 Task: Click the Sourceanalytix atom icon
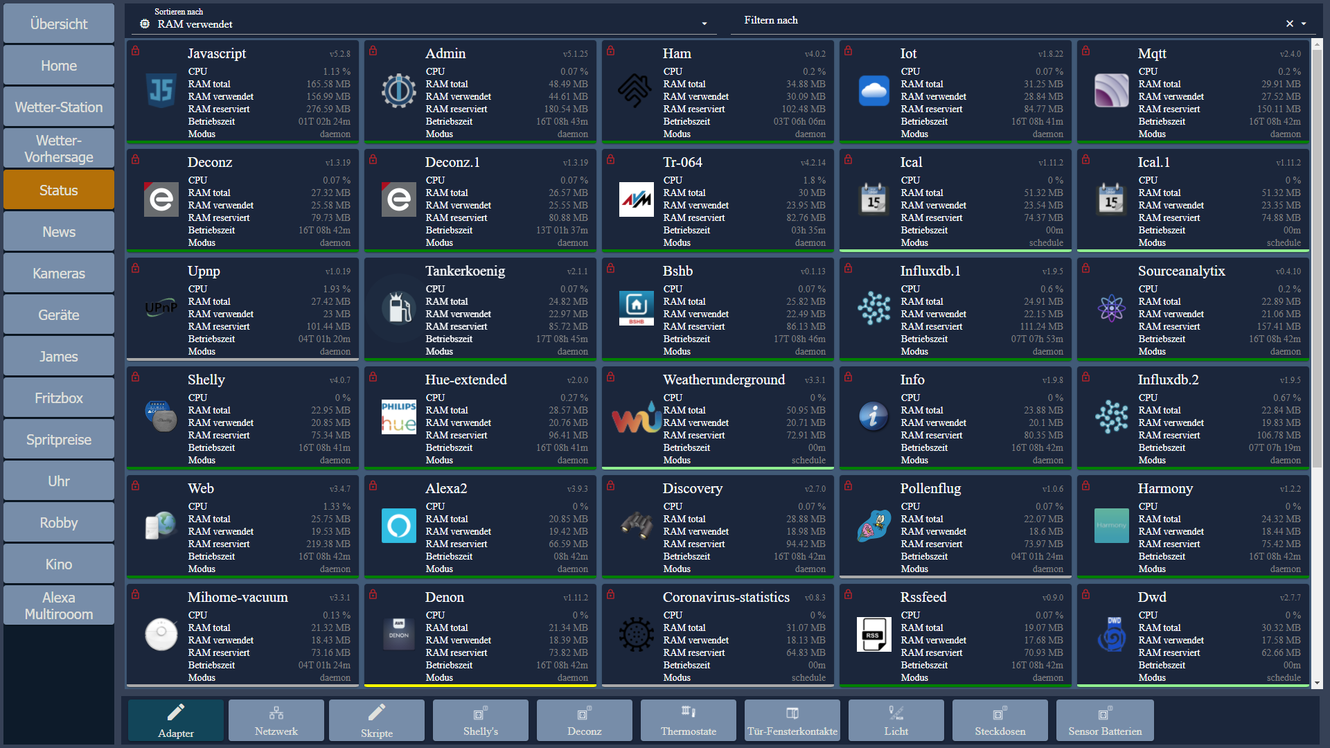tap(1112, 308)
